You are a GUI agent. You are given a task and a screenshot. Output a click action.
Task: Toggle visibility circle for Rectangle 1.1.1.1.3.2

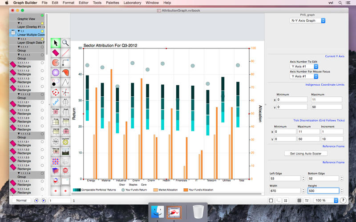(x=42, y=150)
